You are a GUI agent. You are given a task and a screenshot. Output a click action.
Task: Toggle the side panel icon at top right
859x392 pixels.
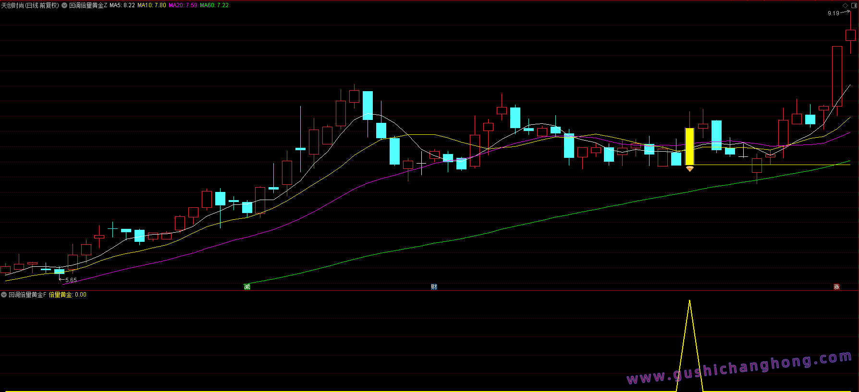[x=853, y=5]
